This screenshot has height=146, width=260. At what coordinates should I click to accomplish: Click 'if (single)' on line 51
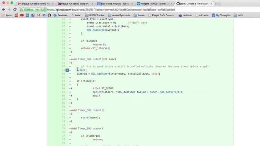point(89,41)
